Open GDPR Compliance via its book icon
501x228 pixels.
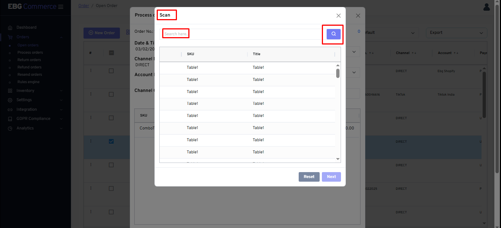click(11, 118)
